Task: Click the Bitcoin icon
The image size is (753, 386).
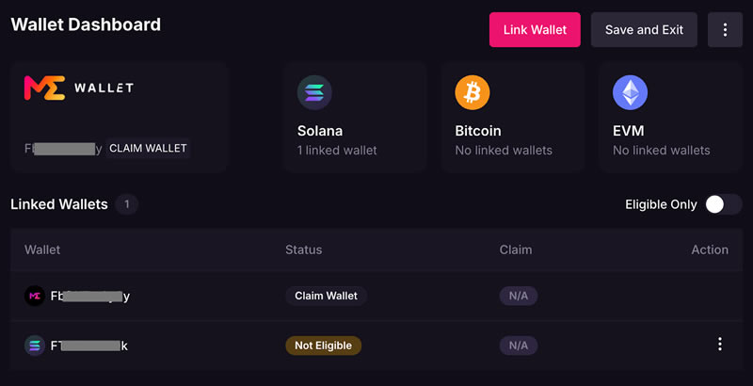Action: pyautogui.click(x=473, y=92)
